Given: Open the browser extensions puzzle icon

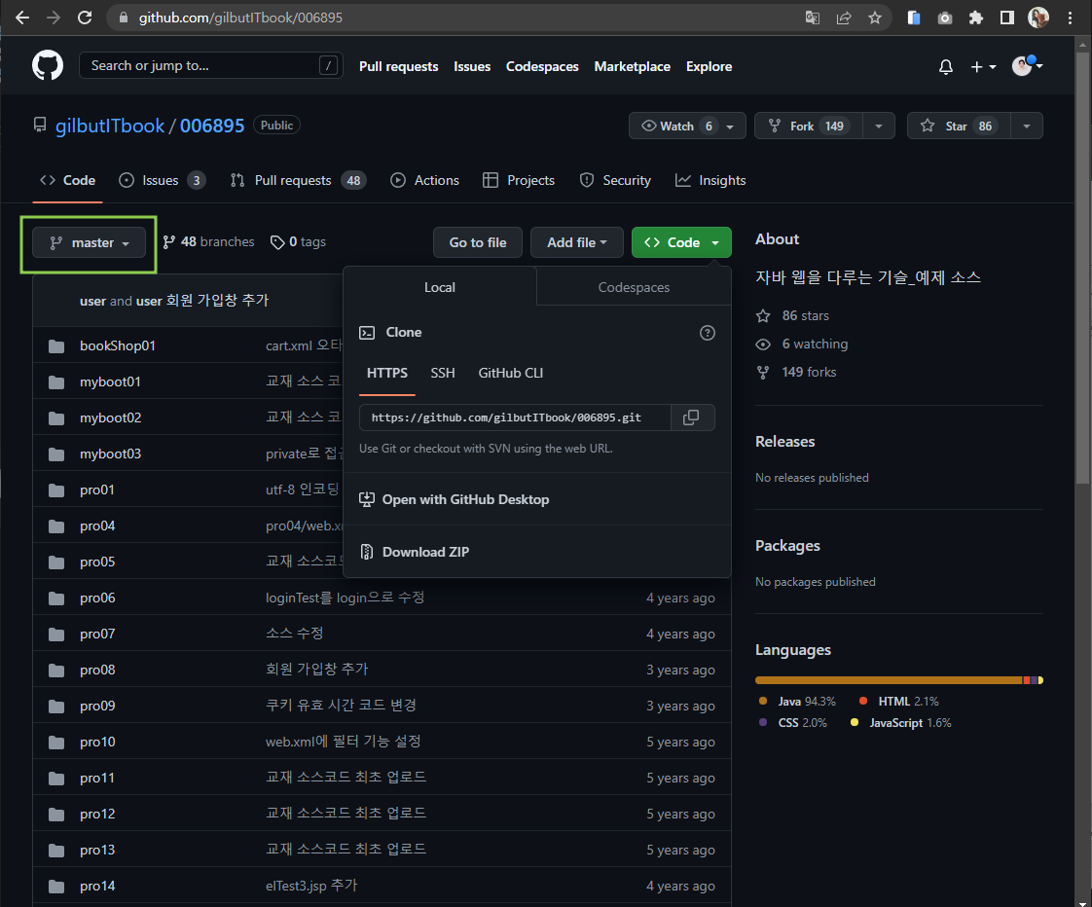Looking at the screenshot, I should pos(976,18).
